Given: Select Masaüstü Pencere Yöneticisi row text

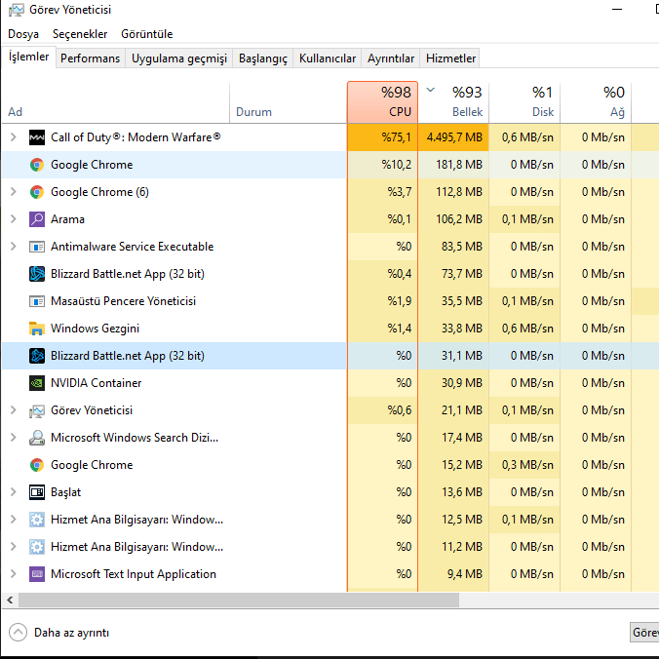Looking at the screenshot, I should pos(123,301).
